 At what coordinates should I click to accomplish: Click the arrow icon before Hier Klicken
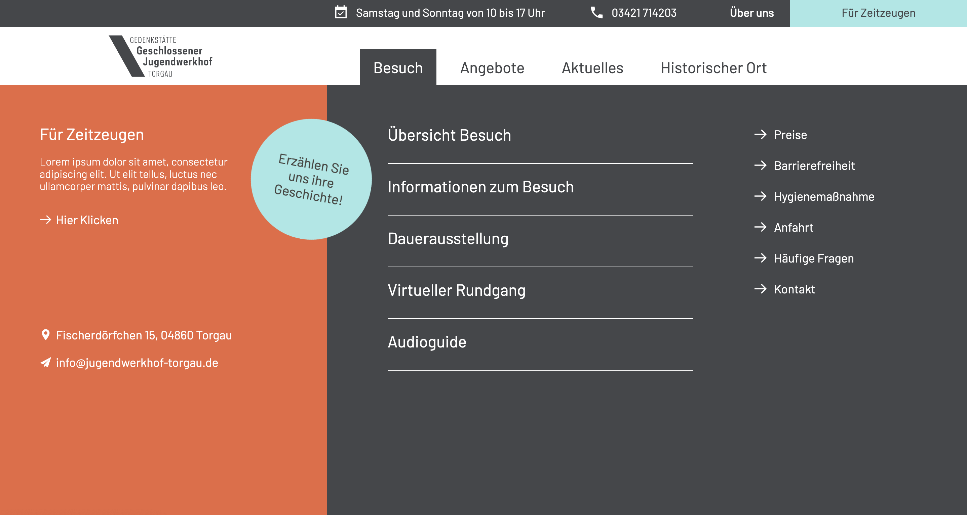pos(45,220)
